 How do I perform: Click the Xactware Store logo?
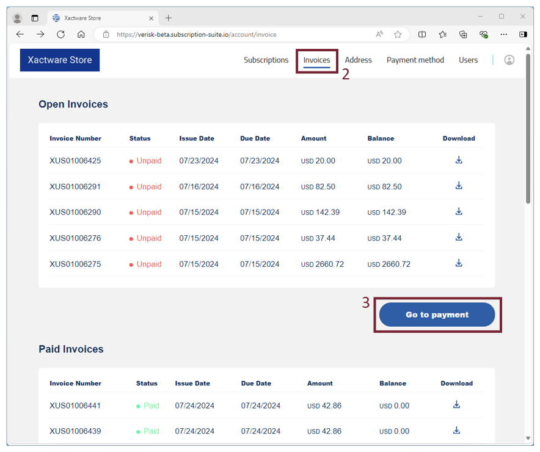[60, 60]
